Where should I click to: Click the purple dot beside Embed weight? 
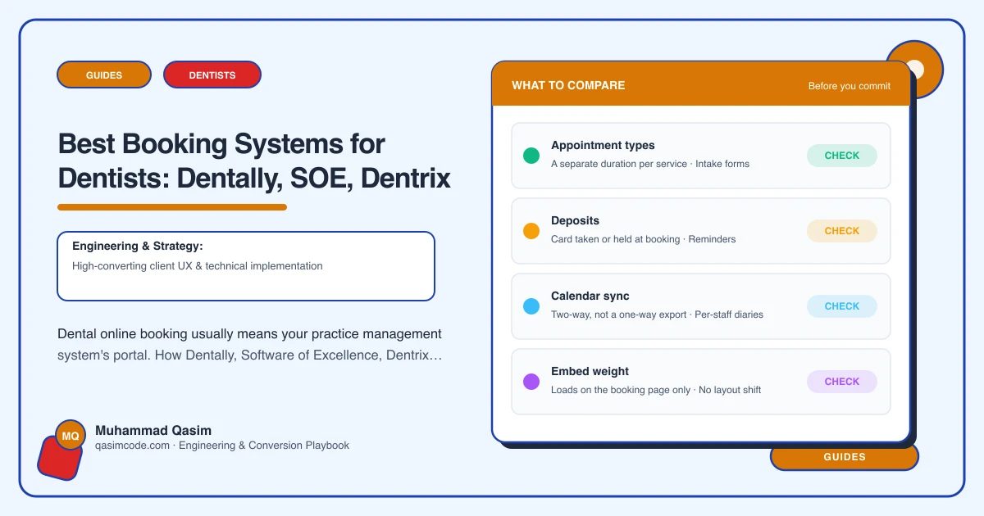pos(531,382)
